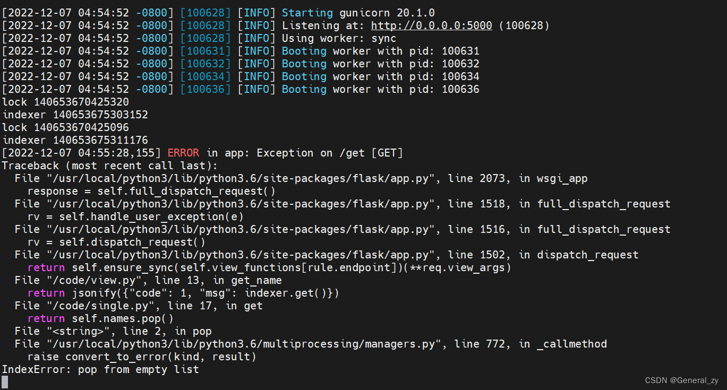
Task: Click 'line 772, in _callmethod' text
Action: click(x=531, y=344)
